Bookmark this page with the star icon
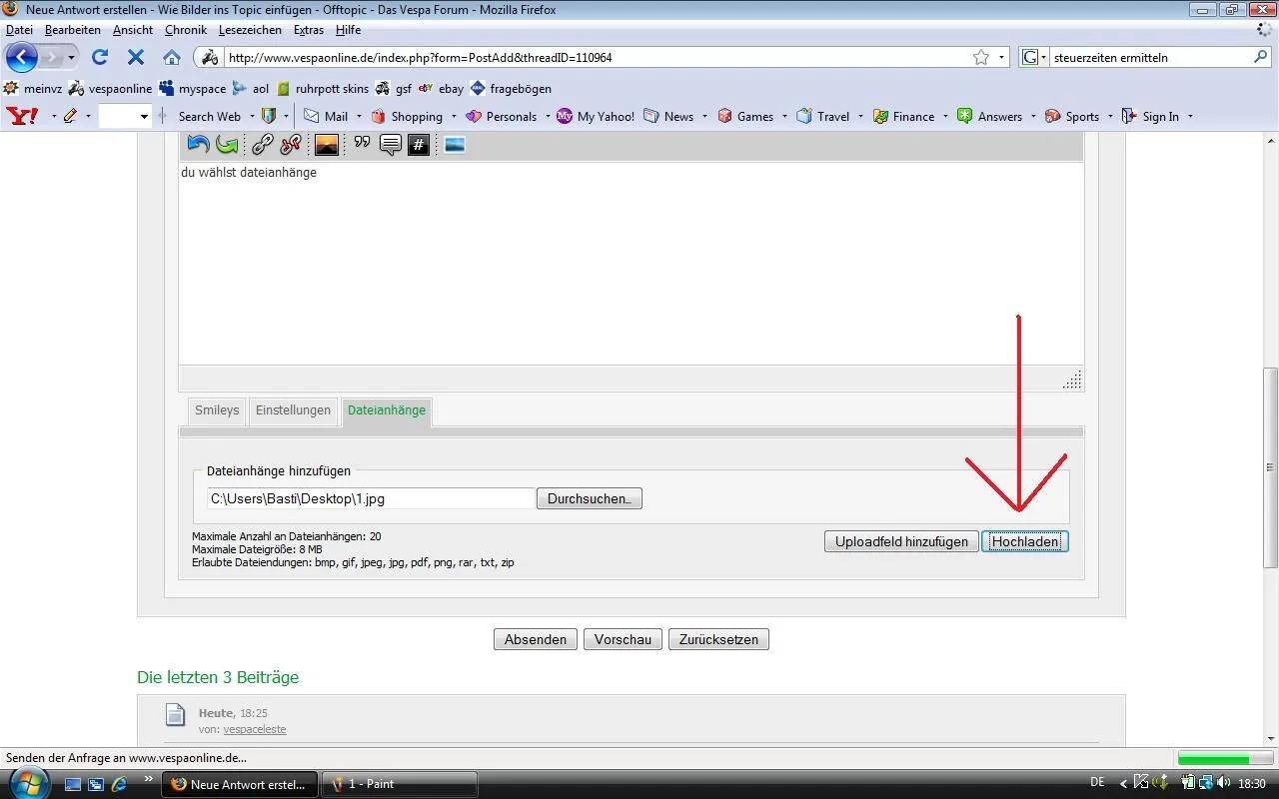The height and width of the screenshot is (799, 1279). coord(981,57)
